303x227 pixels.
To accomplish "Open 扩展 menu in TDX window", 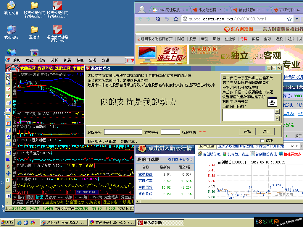I will coord(67,60).
